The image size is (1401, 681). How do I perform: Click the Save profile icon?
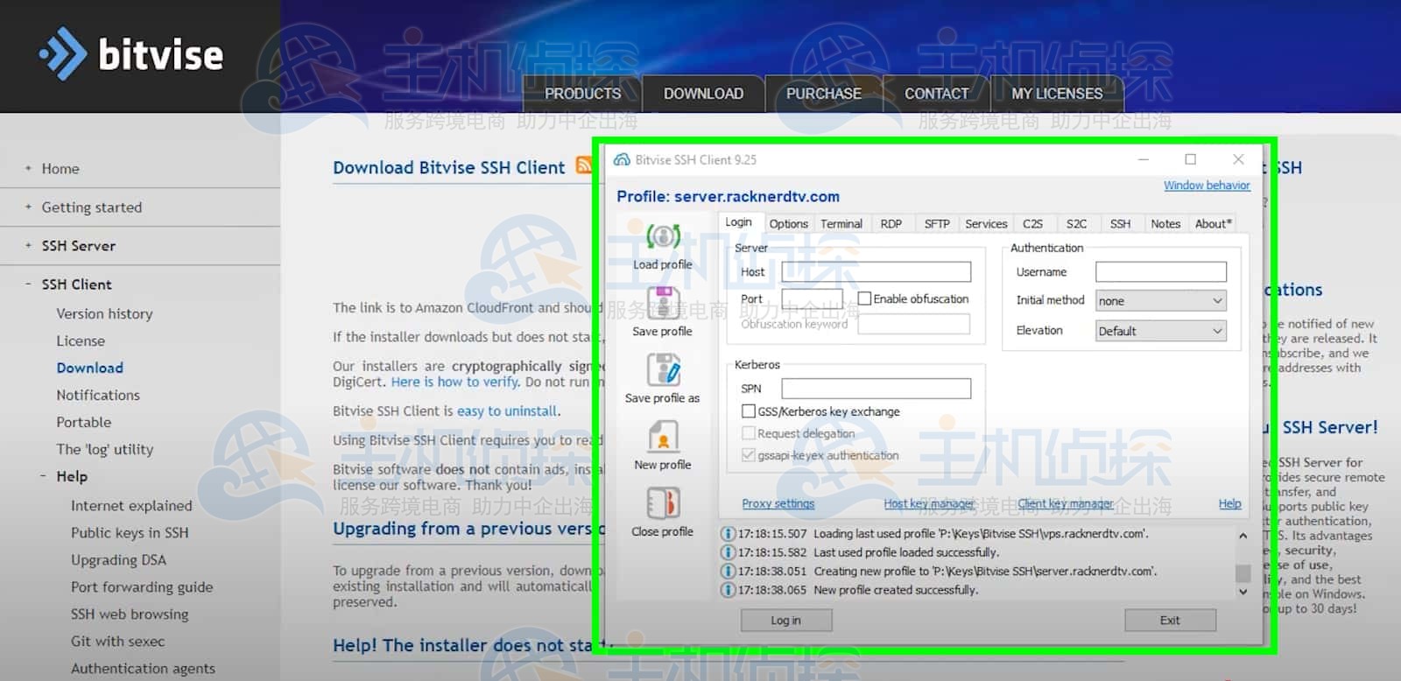point(663,303)
